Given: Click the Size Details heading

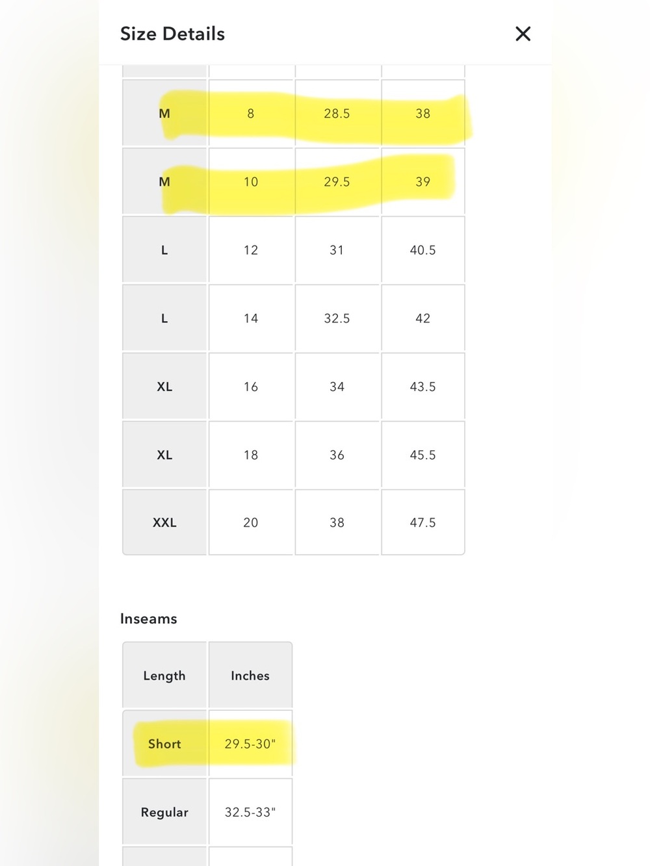Looking at the screenshot, I should click(172, 34).
